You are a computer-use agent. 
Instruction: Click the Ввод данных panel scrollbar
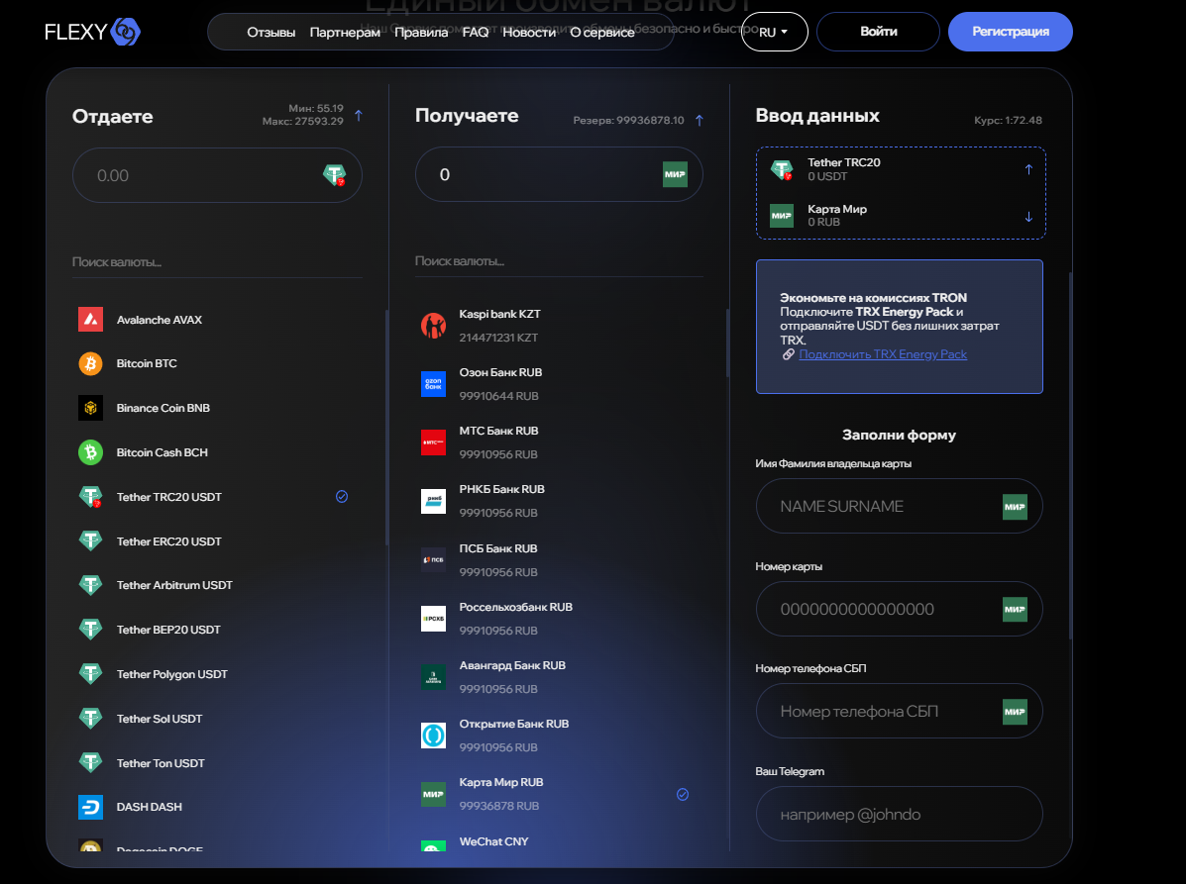pyautogui.click(x=1070, y=455)
